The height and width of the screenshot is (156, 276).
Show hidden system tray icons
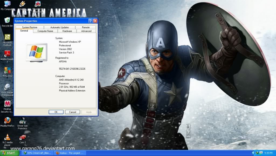(253, 153)
